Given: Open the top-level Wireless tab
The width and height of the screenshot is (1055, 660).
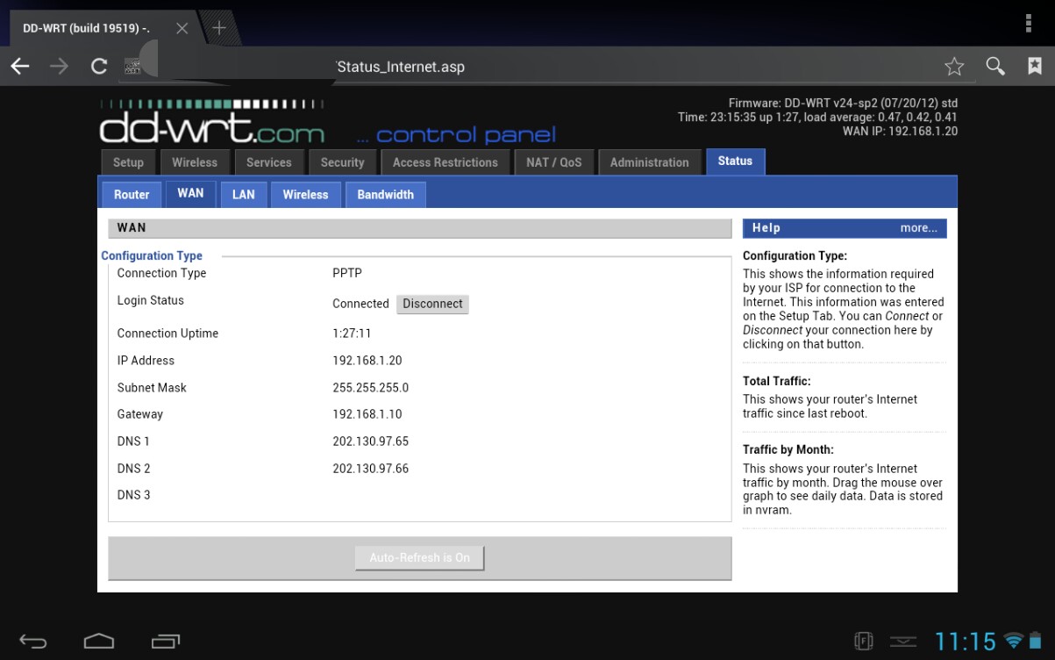Looking at the screenshot, I should tap(195, 162).
